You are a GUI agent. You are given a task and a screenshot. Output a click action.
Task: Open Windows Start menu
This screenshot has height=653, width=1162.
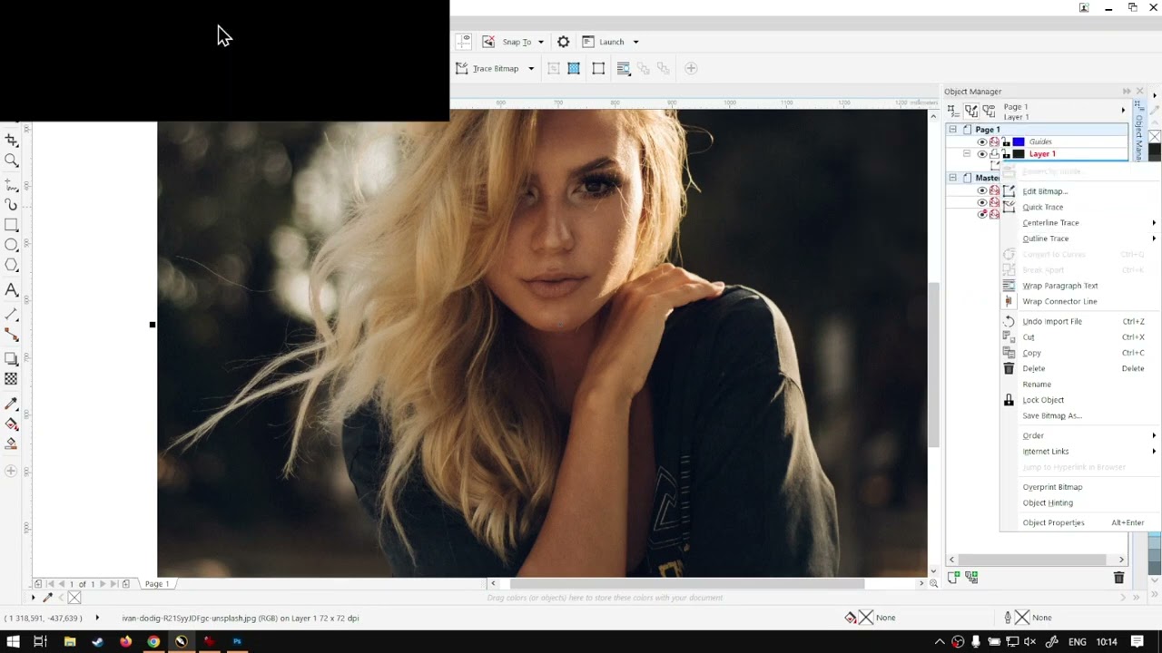click(x=13, y=641)
